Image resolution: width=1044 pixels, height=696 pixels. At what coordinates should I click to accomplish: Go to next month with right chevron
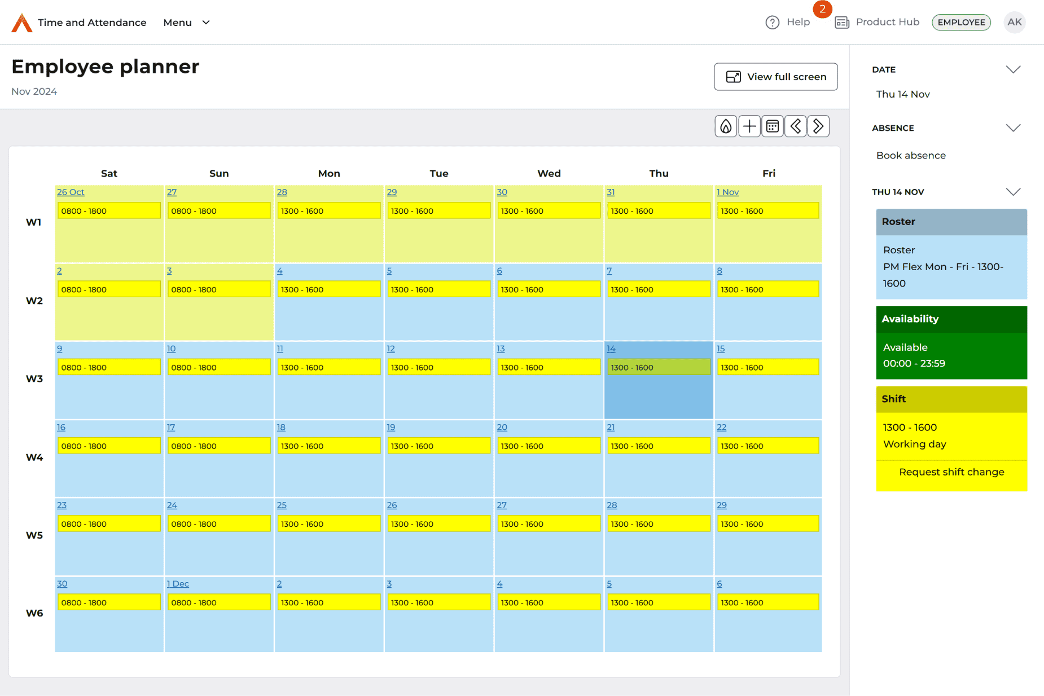[818, 126]
